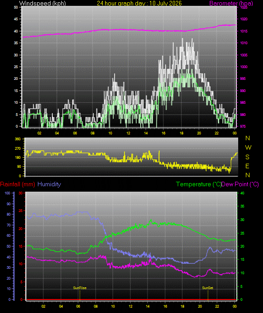Click the Temperature (°C) legend label
This screenshot has width=263, height=313.
tap(198, 184)
